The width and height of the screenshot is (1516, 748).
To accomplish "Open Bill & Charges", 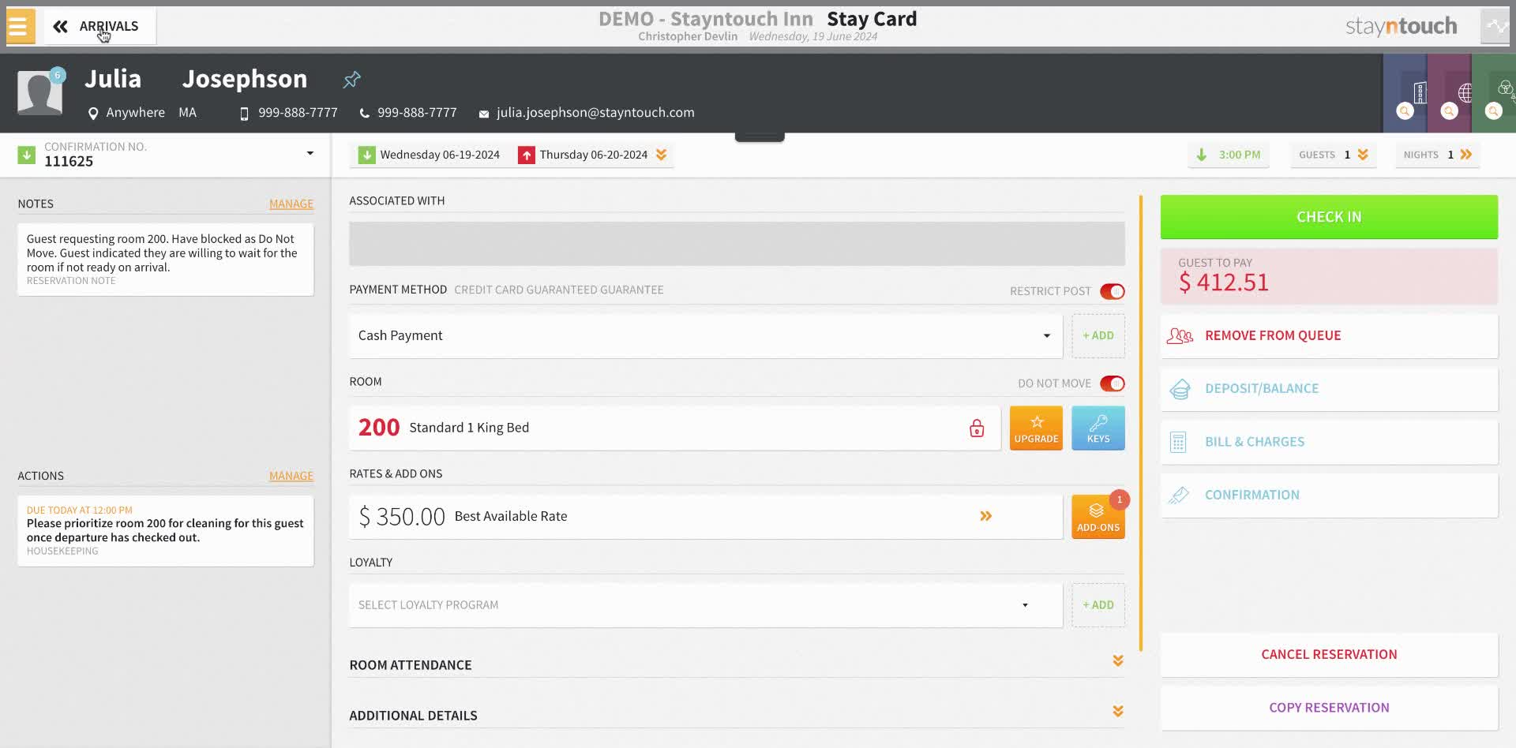I will (x=1329, y=442).
